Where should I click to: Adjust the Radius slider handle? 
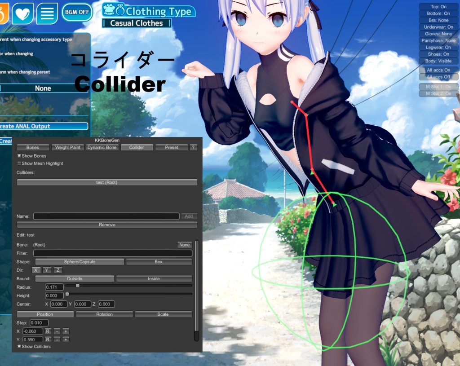coord(78,286)
